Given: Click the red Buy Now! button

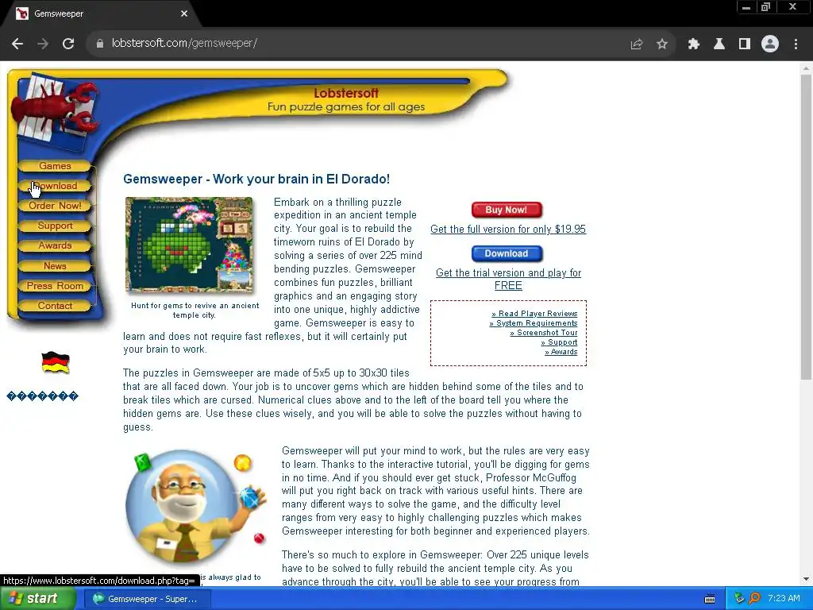Looking at the screenshot, I should pos(507,210).
